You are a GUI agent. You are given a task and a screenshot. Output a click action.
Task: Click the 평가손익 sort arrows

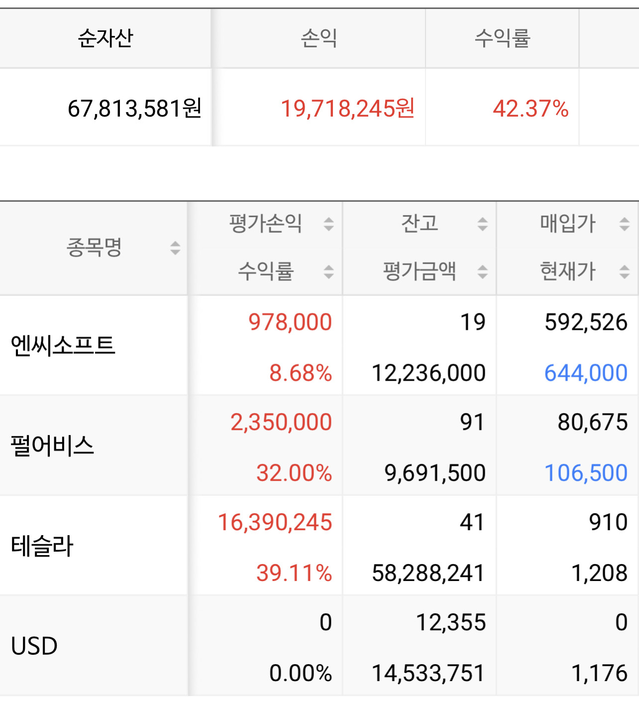(328, 224)
